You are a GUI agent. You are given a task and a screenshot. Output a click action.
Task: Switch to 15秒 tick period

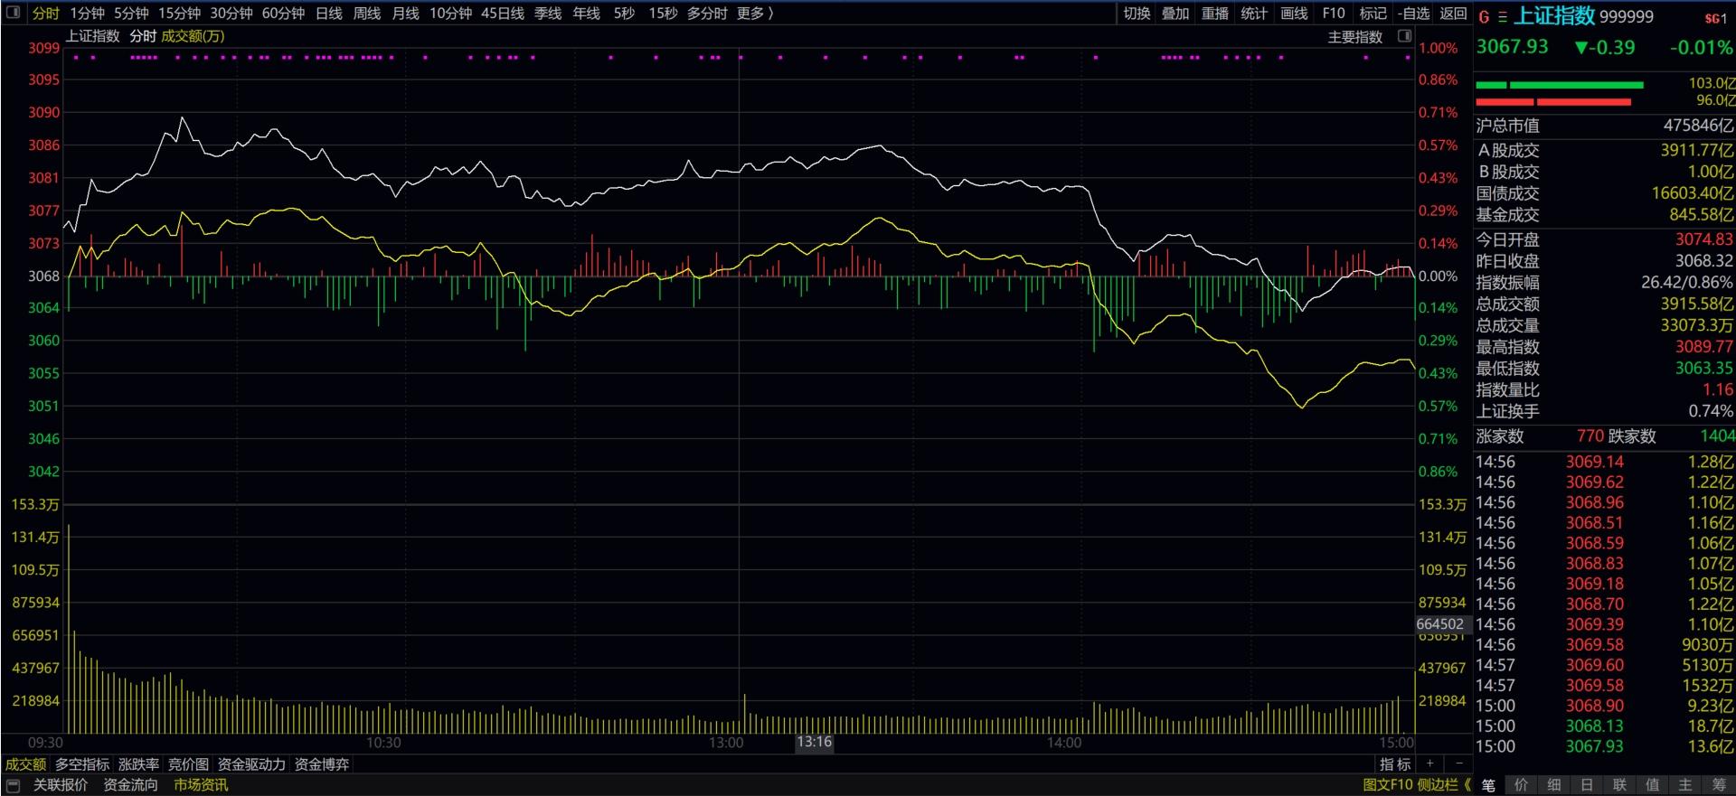click(663, 13)
